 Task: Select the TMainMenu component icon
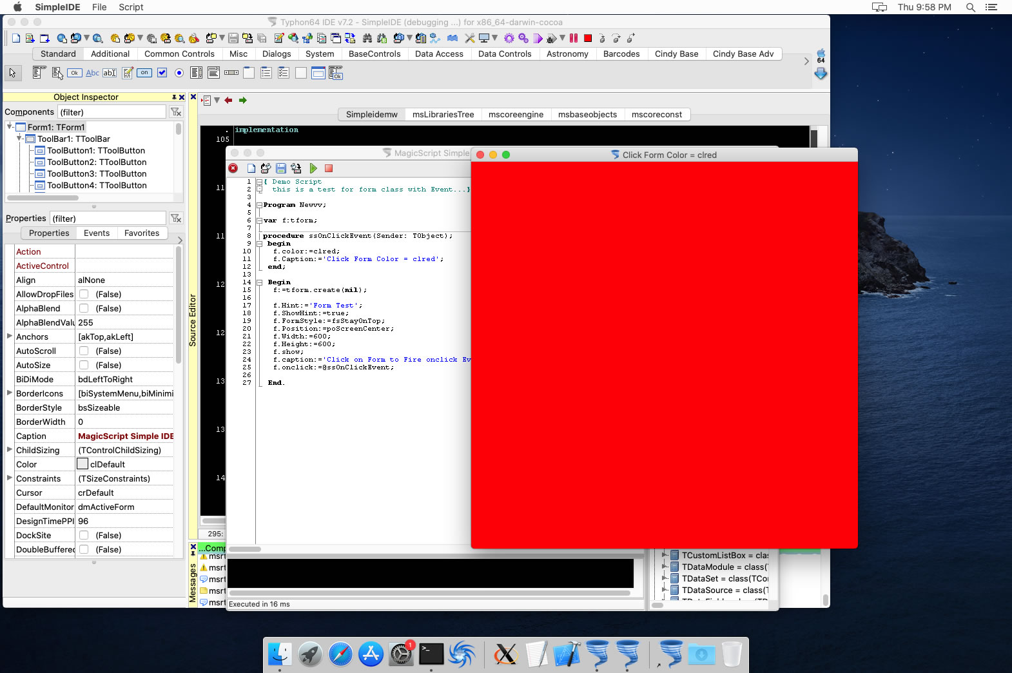39,72
